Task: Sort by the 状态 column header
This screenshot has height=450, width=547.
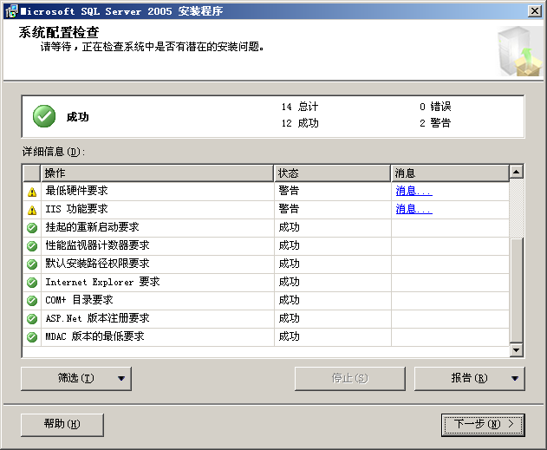Action: (x=333, y=173)
